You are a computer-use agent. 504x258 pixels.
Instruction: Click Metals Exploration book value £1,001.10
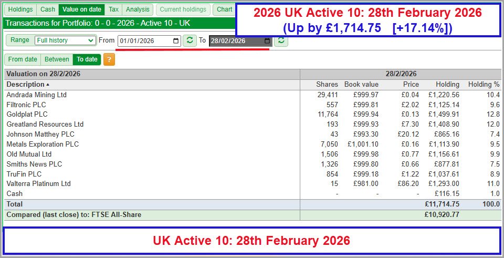click(x=363, y=144)
